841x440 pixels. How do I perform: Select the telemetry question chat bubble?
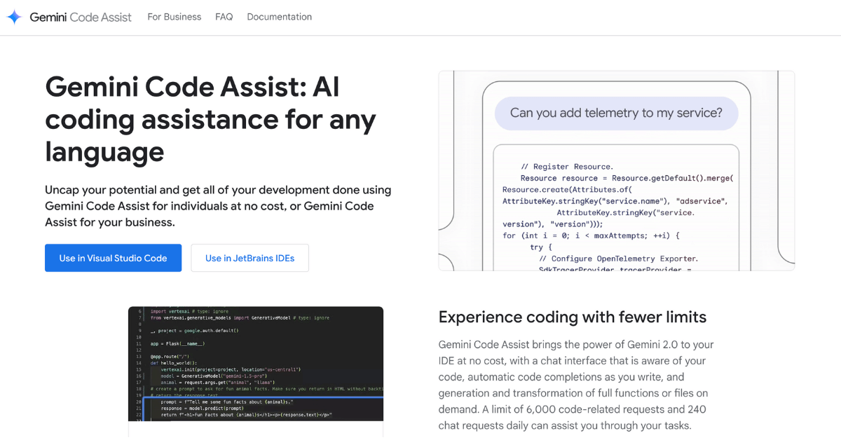[616, 113]
